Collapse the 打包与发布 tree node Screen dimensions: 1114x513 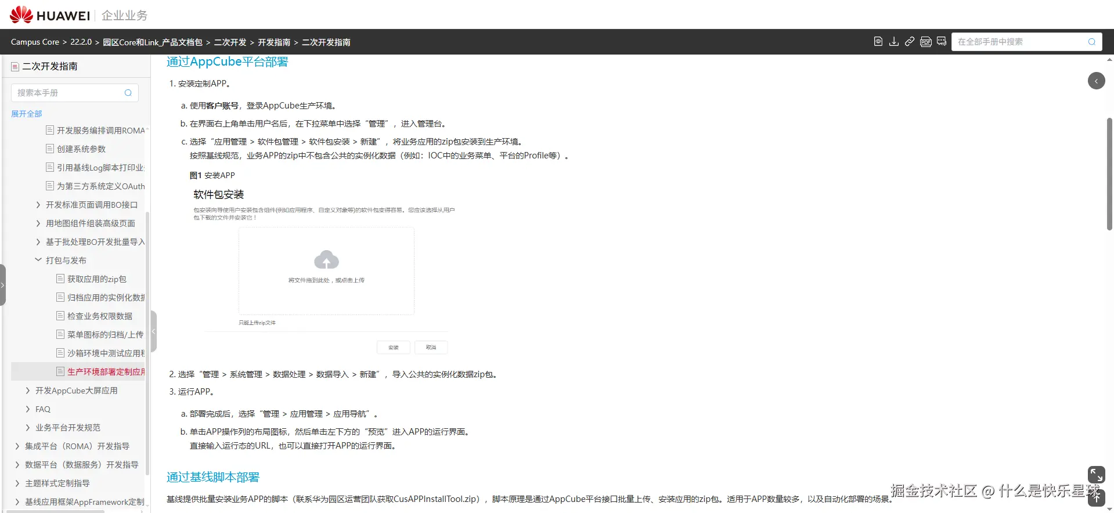(38, 260)
